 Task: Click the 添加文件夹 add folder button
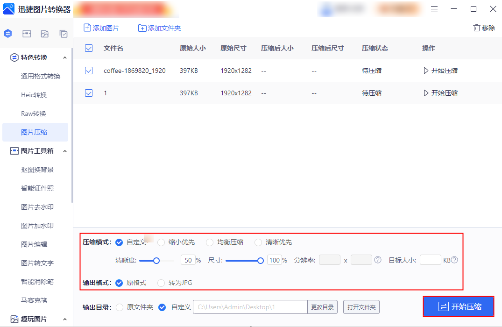[159, 28]
